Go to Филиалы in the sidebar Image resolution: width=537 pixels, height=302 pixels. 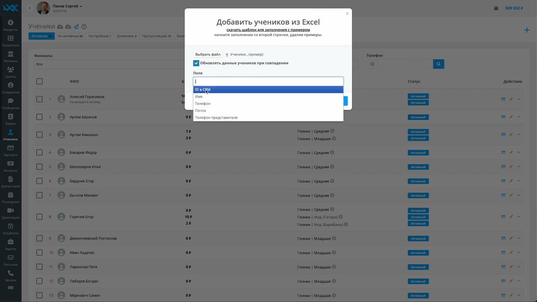10,57
